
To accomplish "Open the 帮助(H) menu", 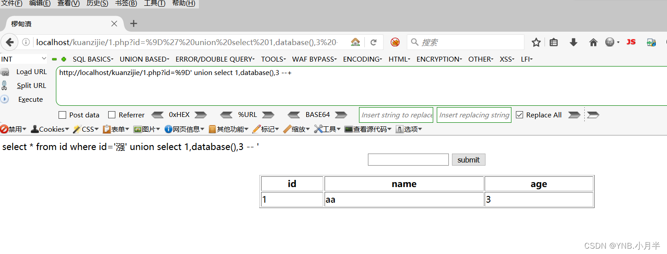I will click(x=184, y=4).
